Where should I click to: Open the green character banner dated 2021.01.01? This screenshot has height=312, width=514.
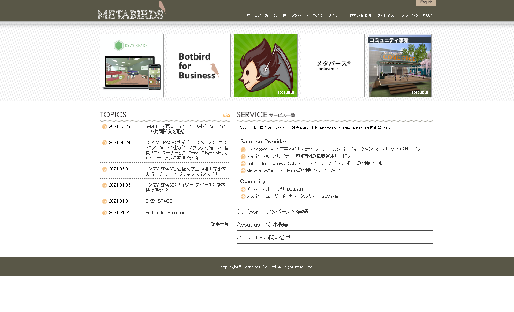(x=266, y=66)
